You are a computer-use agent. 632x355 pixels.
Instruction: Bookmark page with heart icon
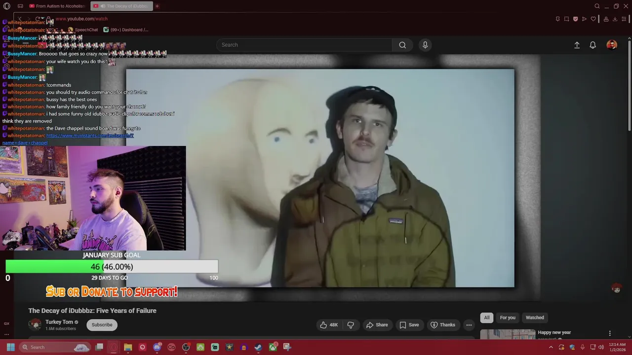[593, 19]
